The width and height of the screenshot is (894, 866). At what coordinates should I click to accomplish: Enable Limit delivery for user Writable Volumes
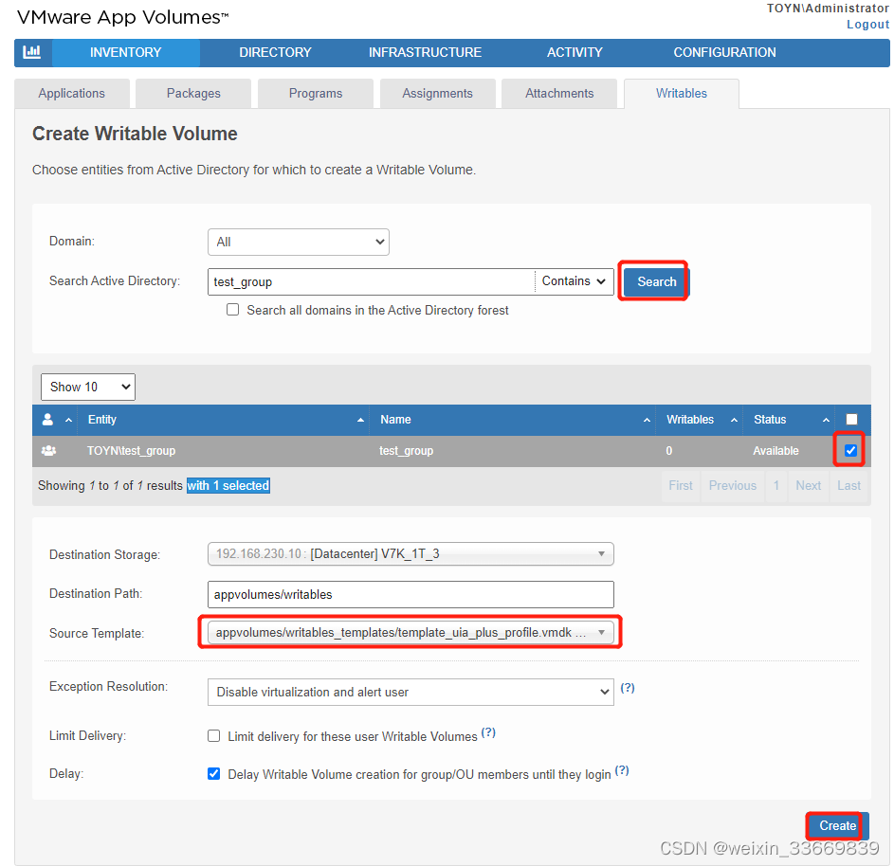click(x=214, y=735)
